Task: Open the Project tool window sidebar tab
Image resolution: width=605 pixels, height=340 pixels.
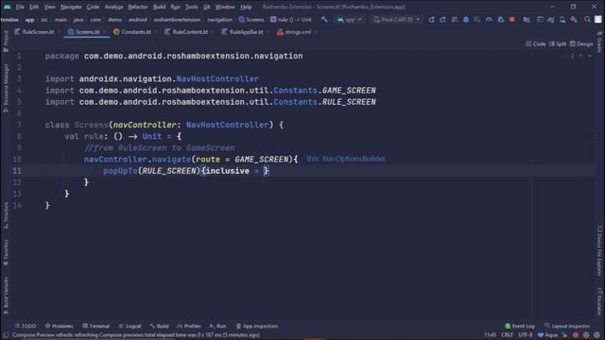Action: tap(6, 41)
